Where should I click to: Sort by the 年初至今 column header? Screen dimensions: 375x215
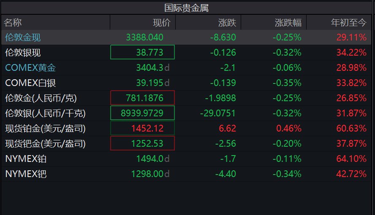(348, 22)
